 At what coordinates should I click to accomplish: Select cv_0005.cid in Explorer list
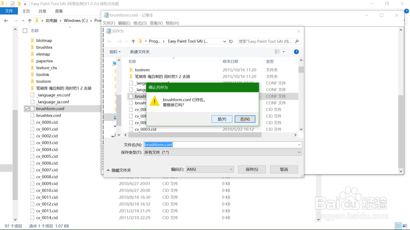click(47, 156)
